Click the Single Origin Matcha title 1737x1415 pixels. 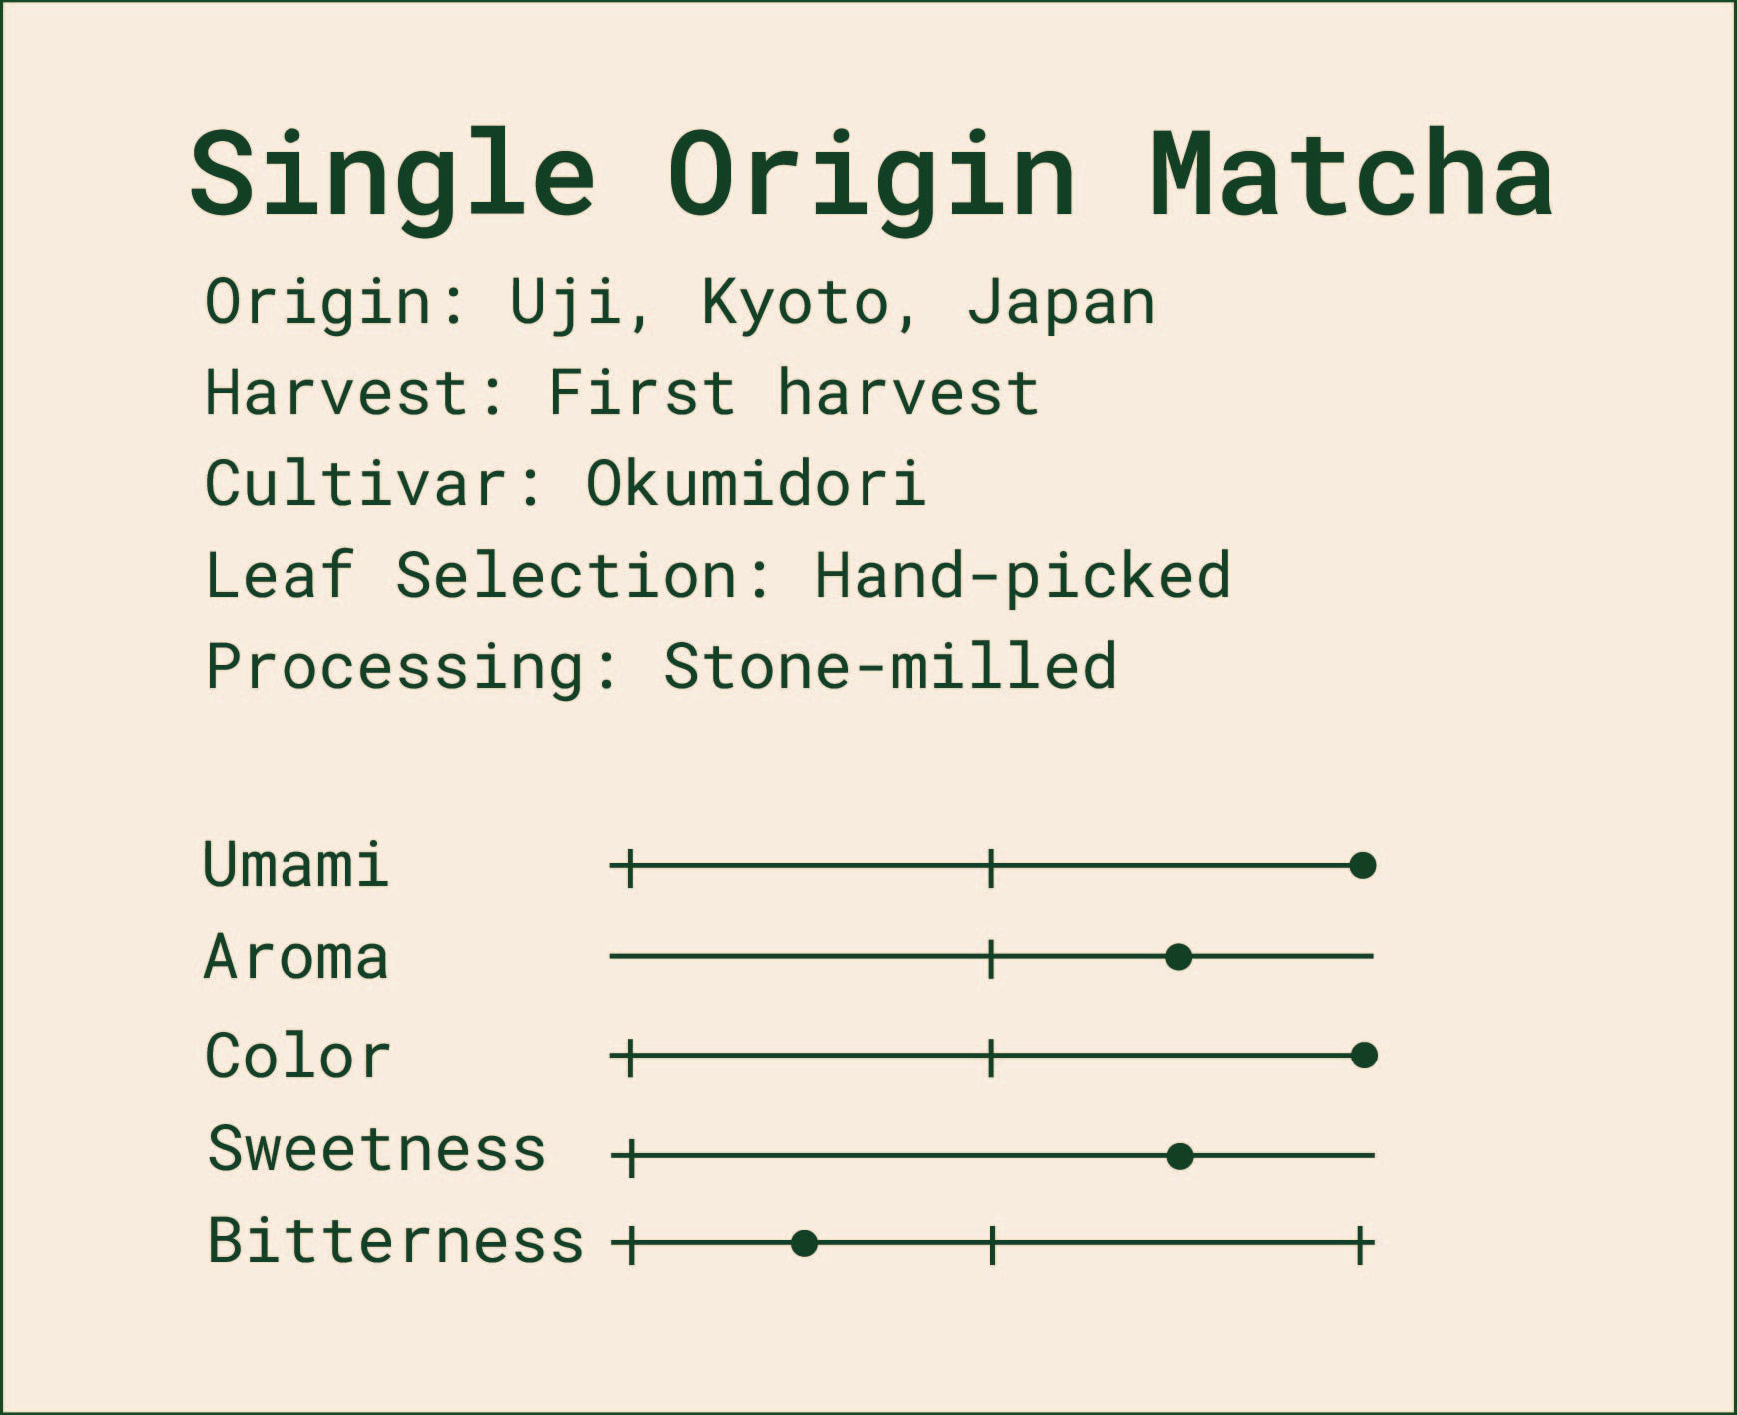(x=870, y=176)
